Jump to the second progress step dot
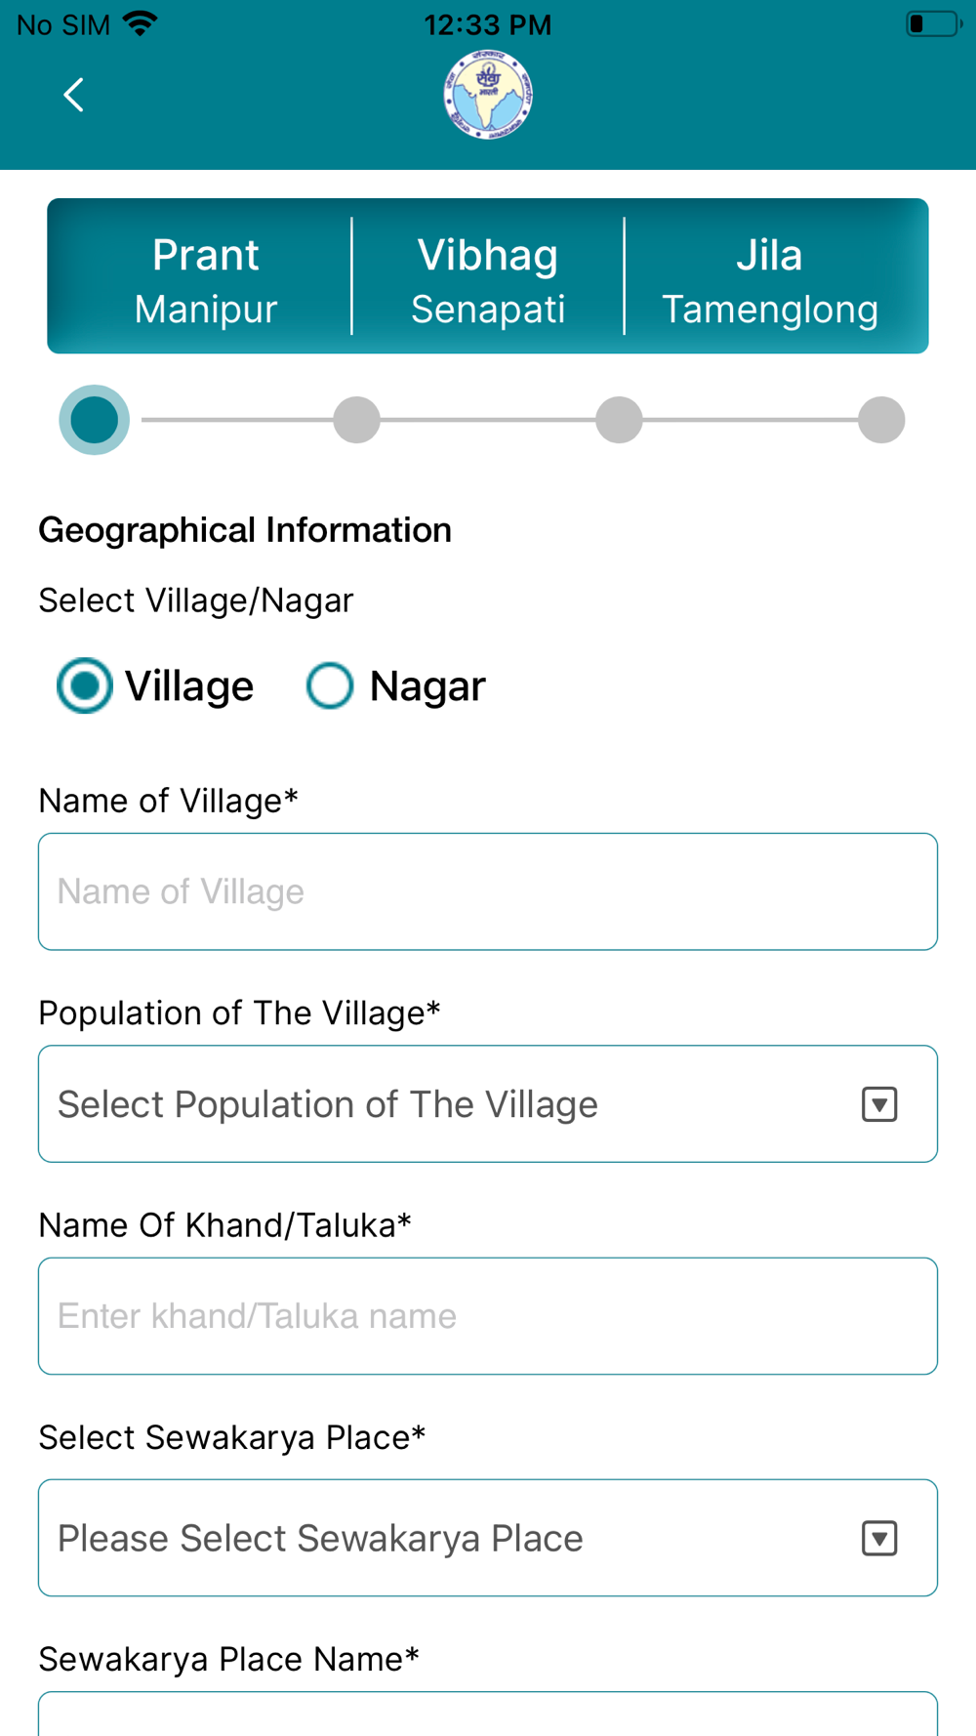The height and width of the screenshot is (1736, 976). point(356,420)
